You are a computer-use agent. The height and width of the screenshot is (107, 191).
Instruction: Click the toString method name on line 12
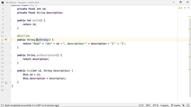42,40
